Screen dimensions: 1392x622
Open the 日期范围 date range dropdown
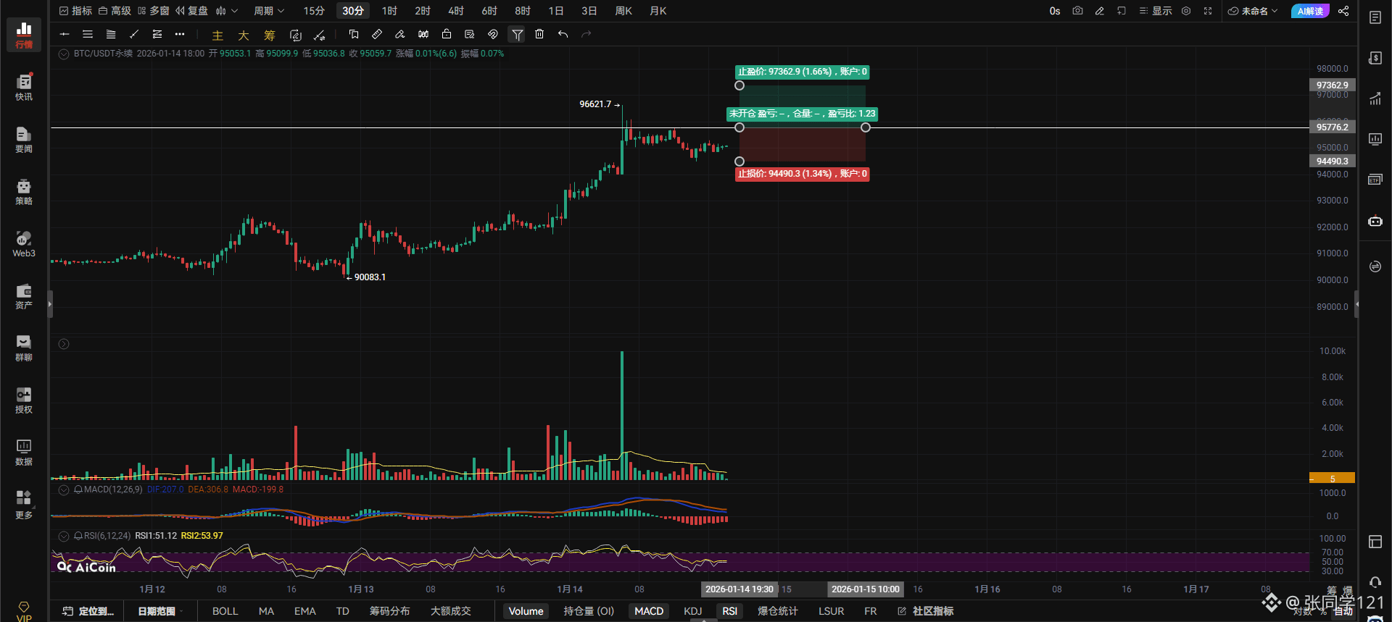pos(160,611)
